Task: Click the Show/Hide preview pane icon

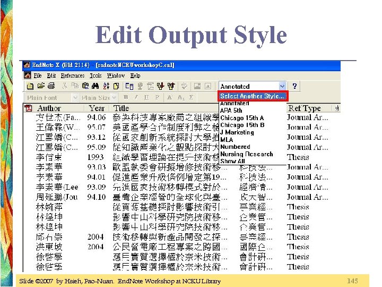Action: (129, 86)
